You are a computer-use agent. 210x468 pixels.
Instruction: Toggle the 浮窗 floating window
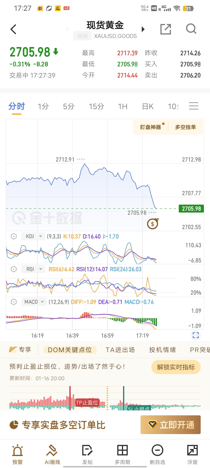pos(192,454)
